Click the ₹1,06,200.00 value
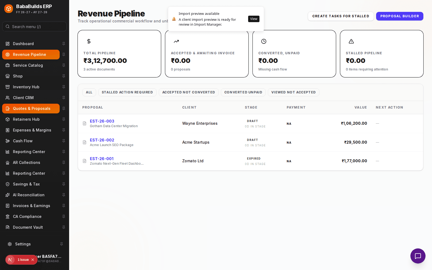The width and height of the screenshot is (432, 270). click(354, 123)
